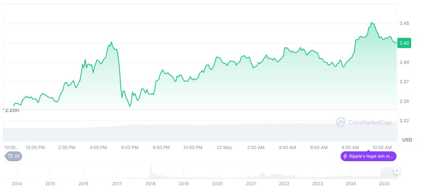Click the clock history icon beside 35

click(9, 156)
